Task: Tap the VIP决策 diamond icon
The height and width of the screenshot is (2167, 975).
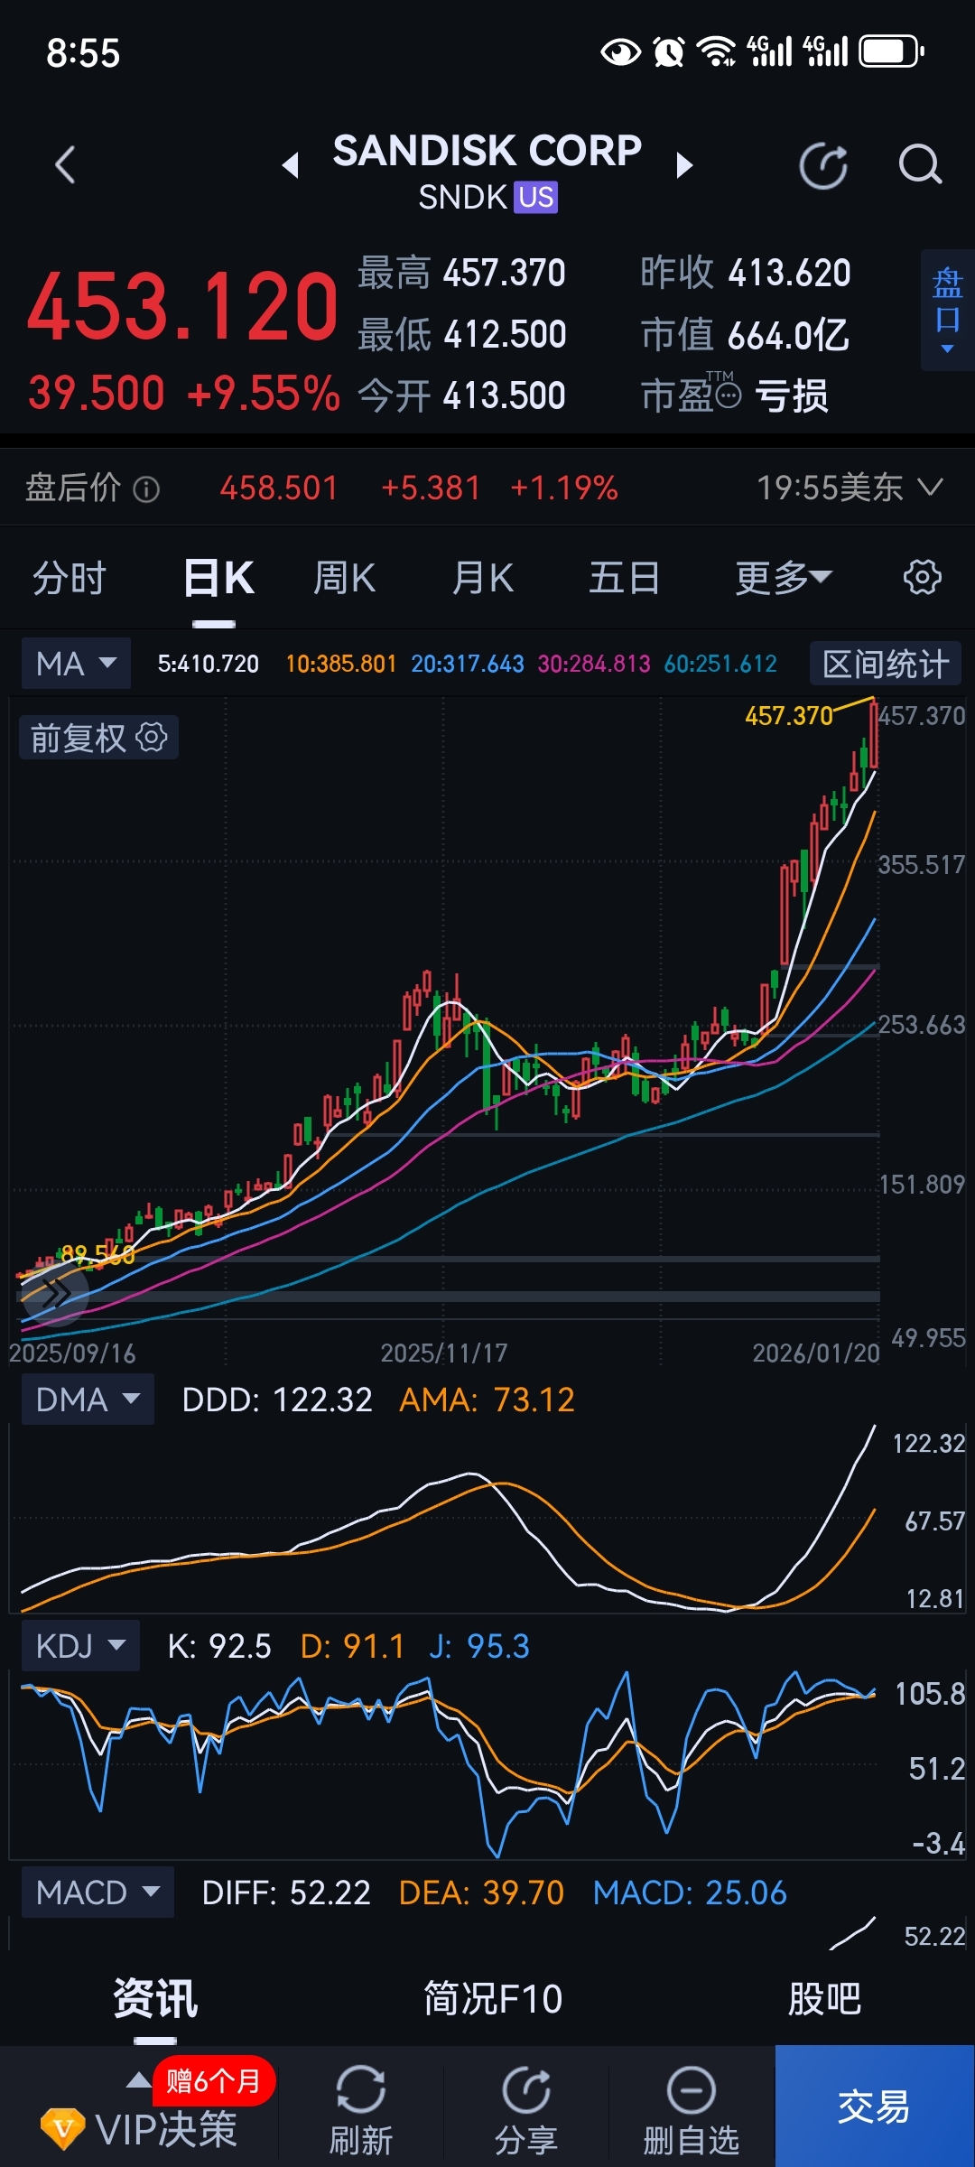Action: [x=63, y=2129]
